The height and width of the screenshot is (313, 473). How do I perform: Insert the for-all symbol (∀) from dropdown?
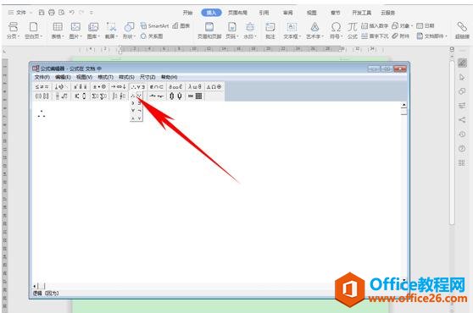coord(133,111)
